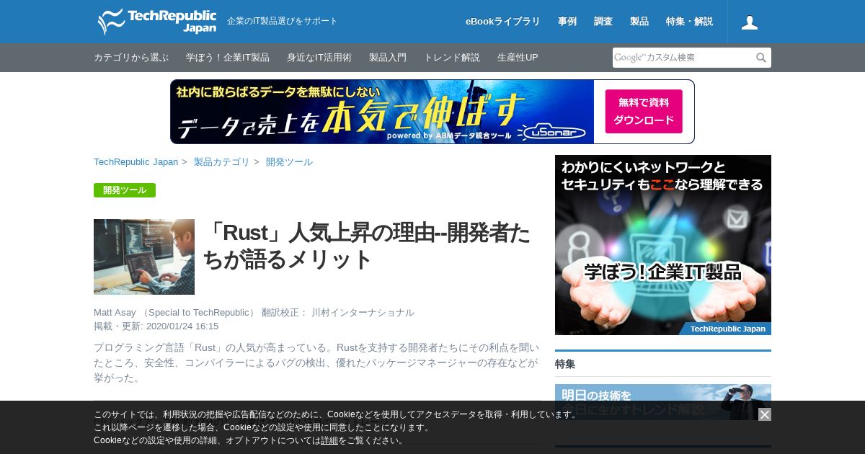Open 事例 in top navigation
The image size is (865, 454).
(x=567, y=22)
